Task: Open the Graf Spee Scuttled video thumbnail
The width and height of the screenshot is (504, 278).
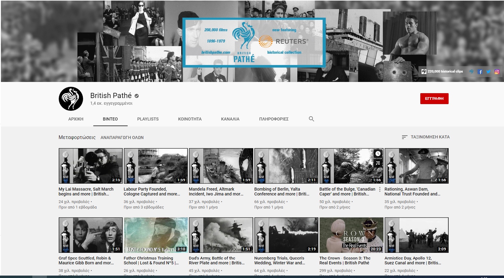Action: tap(91, 235)
